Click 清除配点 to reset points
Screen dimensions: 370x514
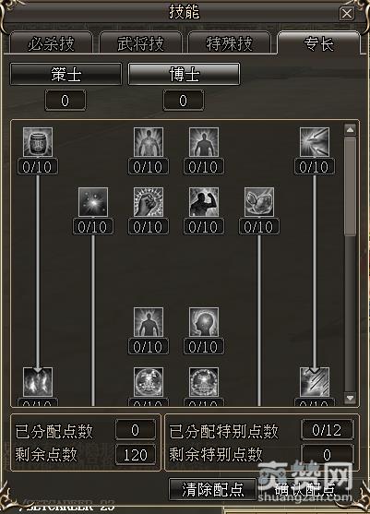(213, 489)
